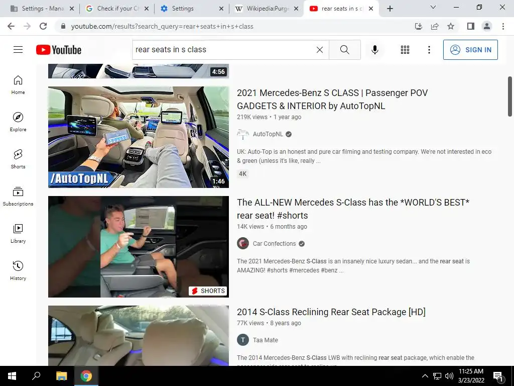
Task: Click the page vertical scrollbar thumb
Action: point(510,96)
